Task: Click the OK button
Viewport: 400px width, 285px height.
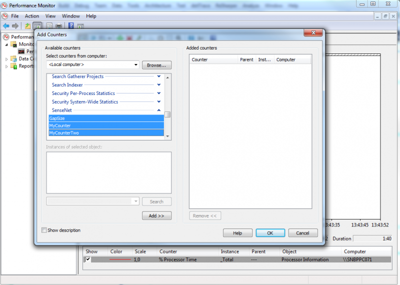Action: [x=270, y=233]
